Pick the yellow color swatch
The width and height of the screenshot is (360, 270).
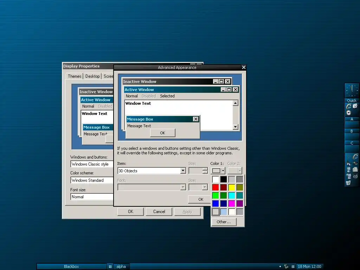click(232, 187)
